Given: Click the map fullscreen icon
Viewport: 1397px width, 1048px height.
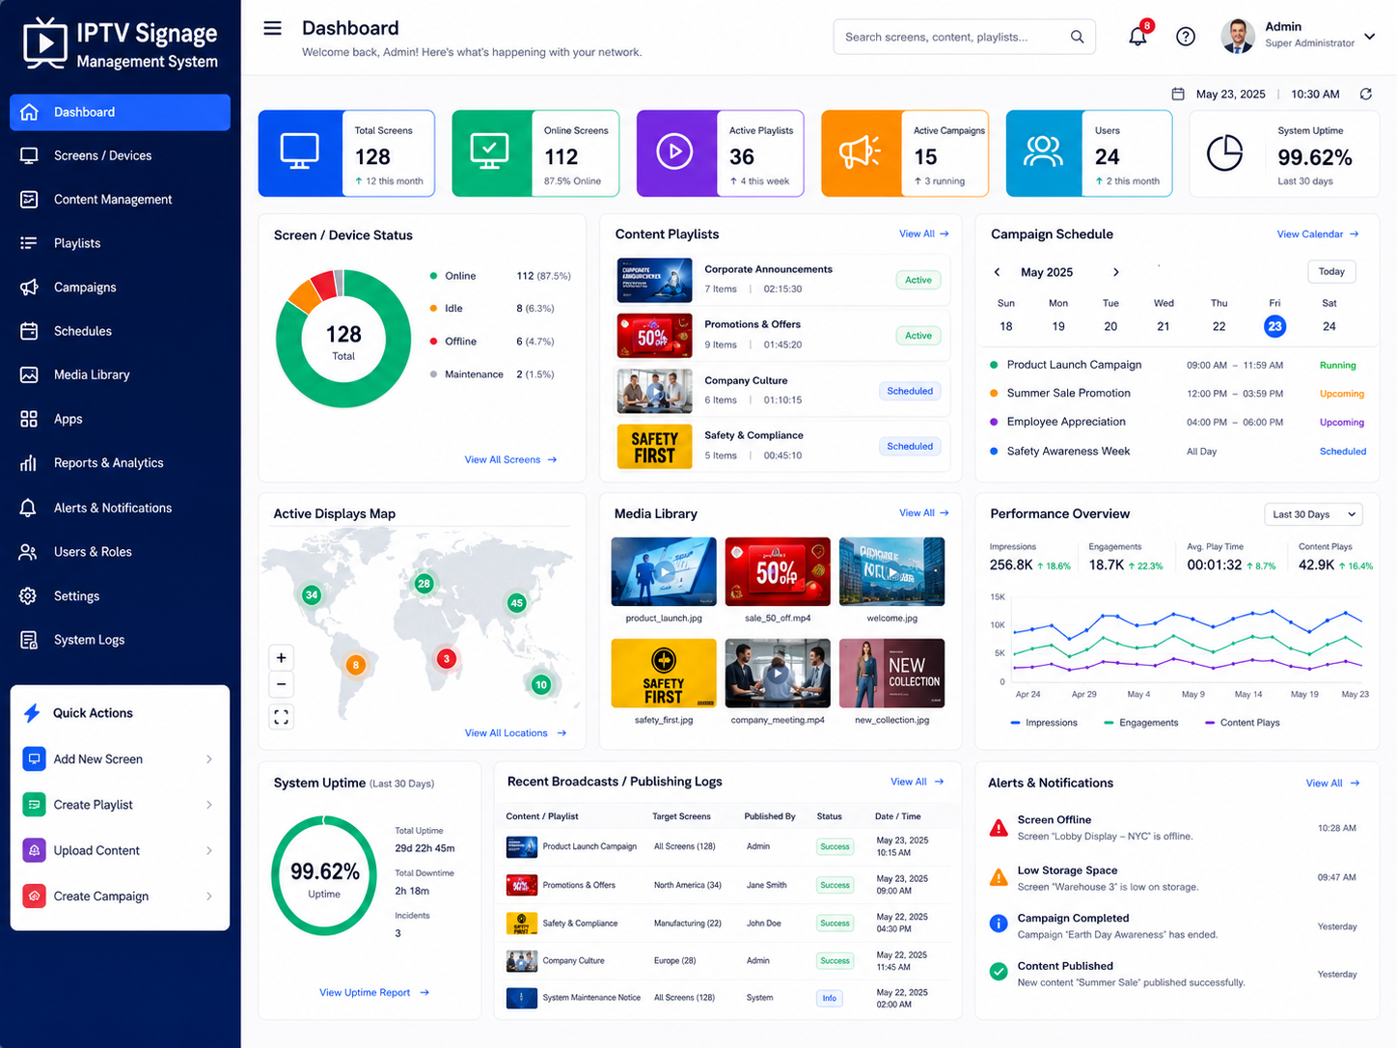Looking at the screenshot, I should click(281, 717).
